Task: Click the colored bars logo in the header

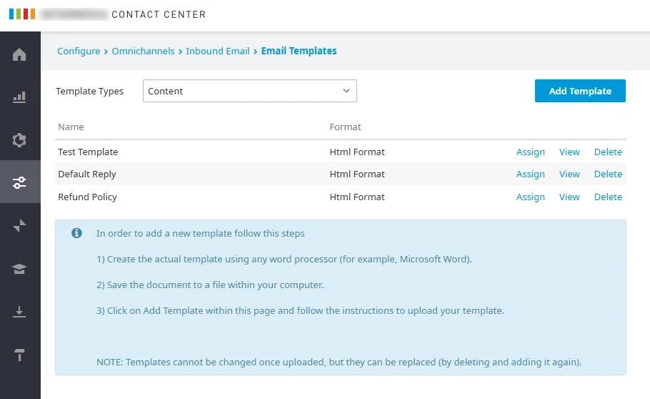Action: click(22, 14)
